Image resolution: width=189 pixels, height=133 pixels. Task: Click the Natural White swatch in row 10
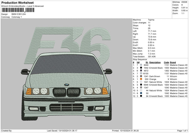click(141, 90)
